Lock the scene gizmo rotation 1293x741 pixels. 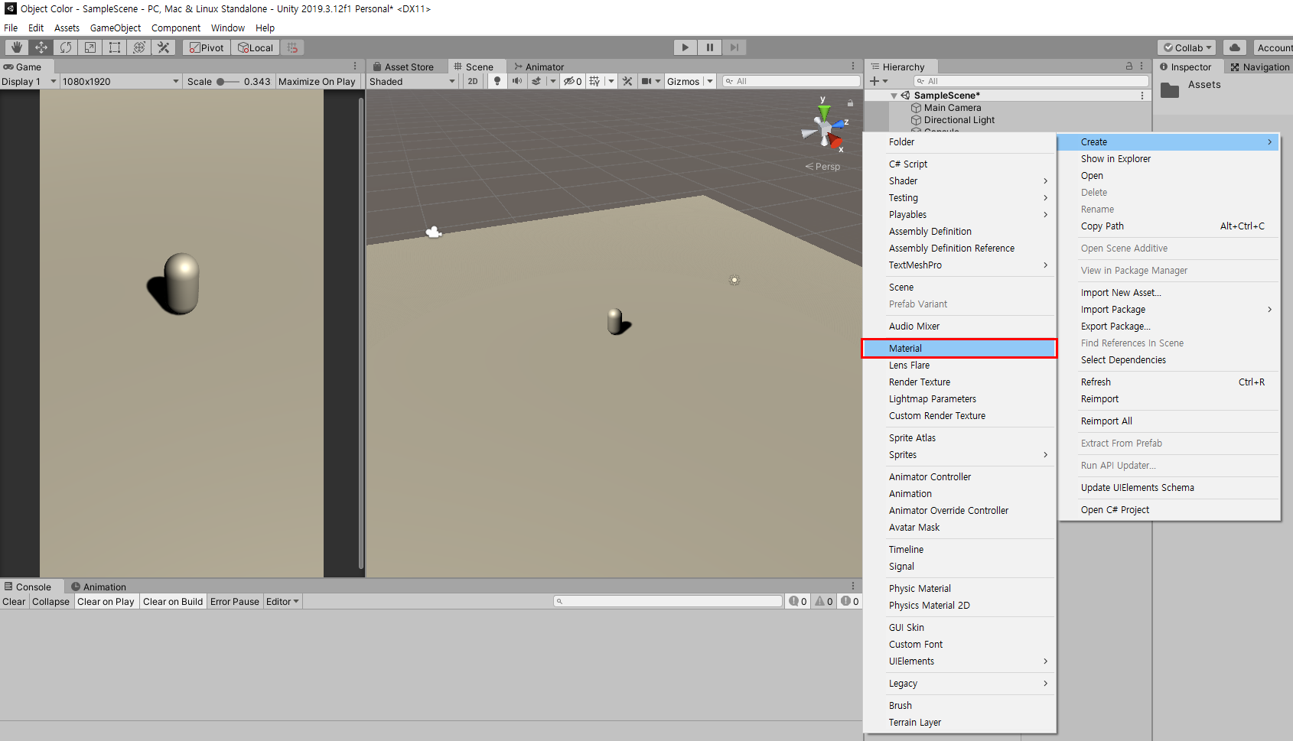point(850,102)
